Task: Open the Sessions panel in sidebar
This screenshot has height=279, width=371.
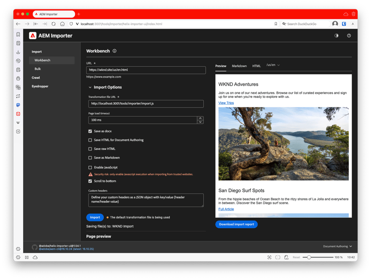Action: coord(18,96)
